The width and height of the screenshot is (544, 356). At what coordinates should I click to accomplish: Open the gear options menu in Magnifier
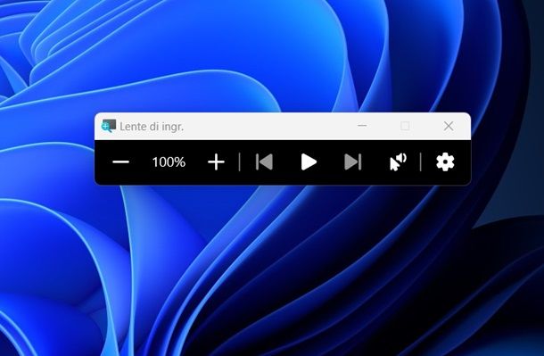pyautogui.click(x=445, y=162)
